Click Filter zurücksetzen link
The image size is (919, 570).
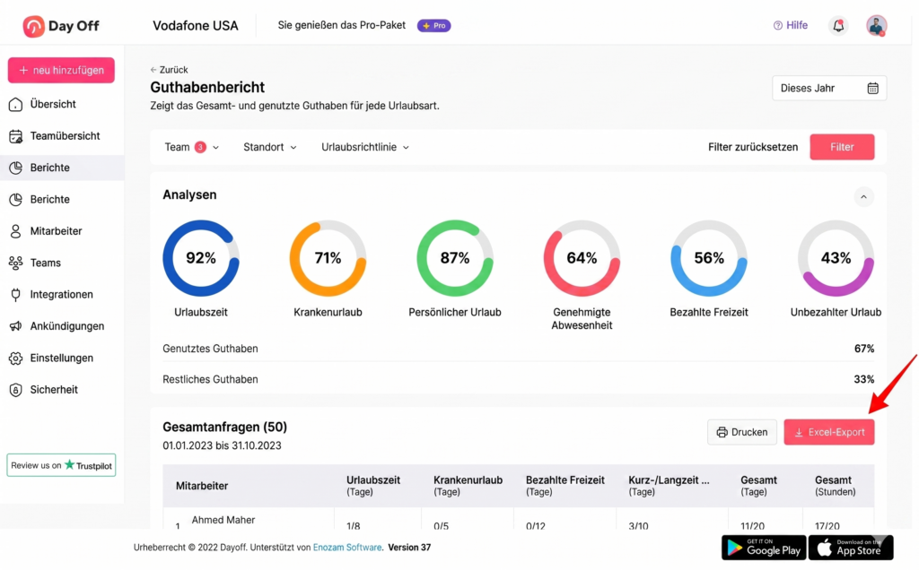(x=752, y=147)
